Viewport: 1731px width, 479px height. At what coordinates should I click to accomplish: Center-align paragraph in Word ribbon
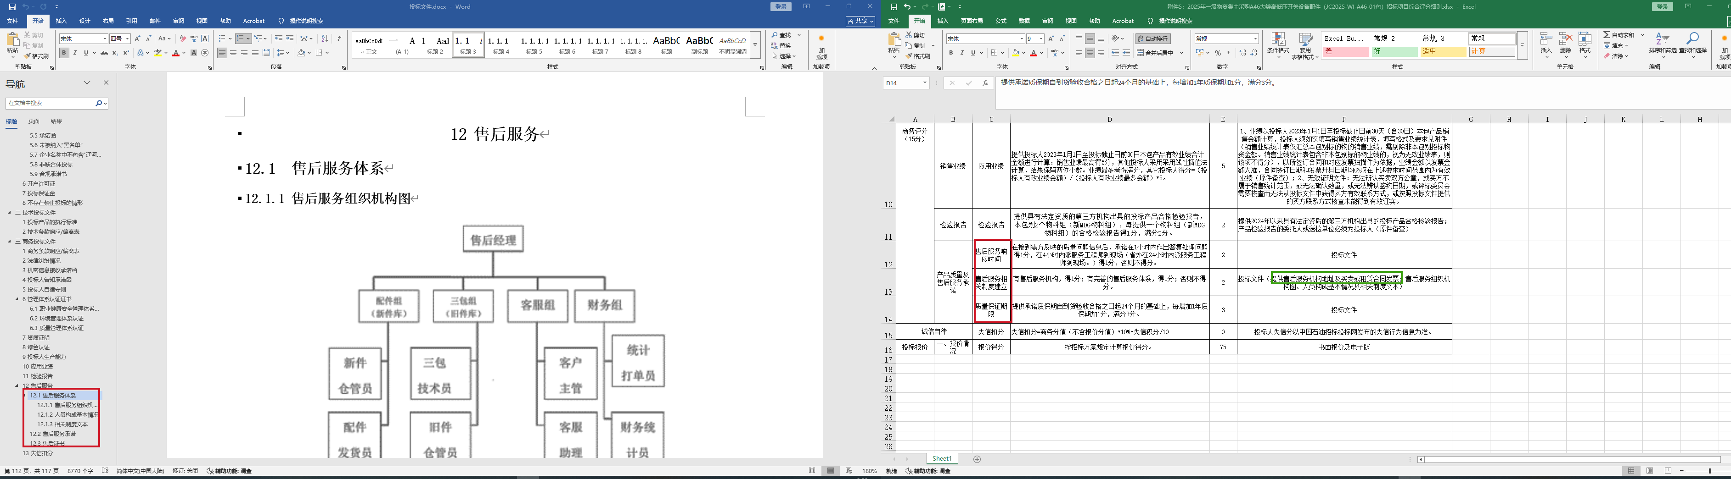coord(233,53)
